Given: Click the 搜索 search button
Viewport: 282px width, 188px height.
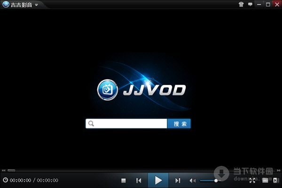Looking at the screenshot, I should (179, 124).
